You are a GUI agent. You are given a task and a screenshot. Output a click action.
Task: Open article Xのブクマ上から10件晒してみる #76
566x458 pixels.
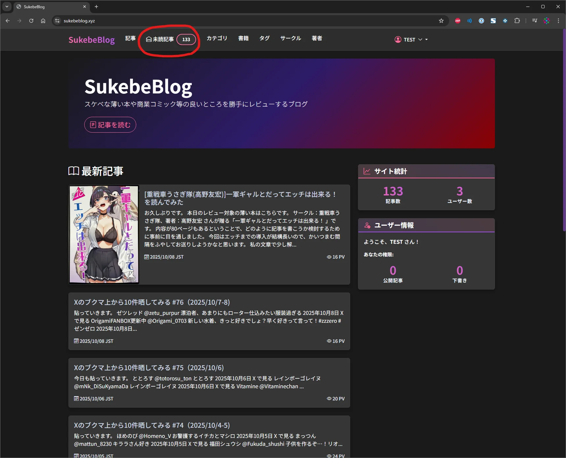click(152, 302)
